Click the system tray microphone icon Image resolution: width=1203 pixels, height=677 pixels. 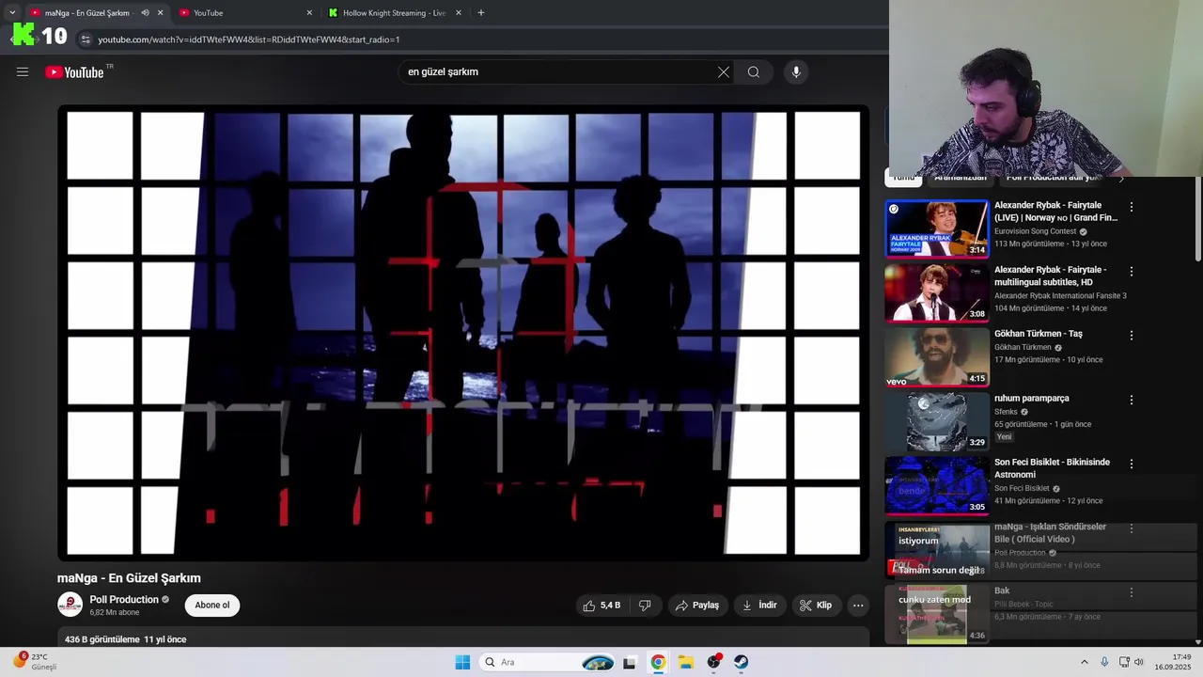tap(1104, 662)
